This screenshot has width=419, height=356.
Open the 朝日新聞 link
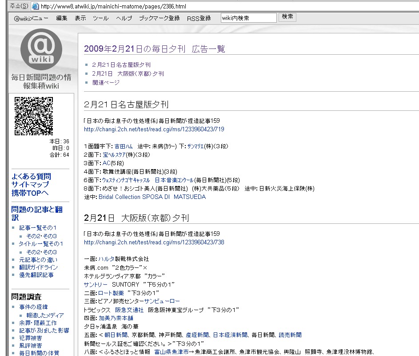(116, 335)
